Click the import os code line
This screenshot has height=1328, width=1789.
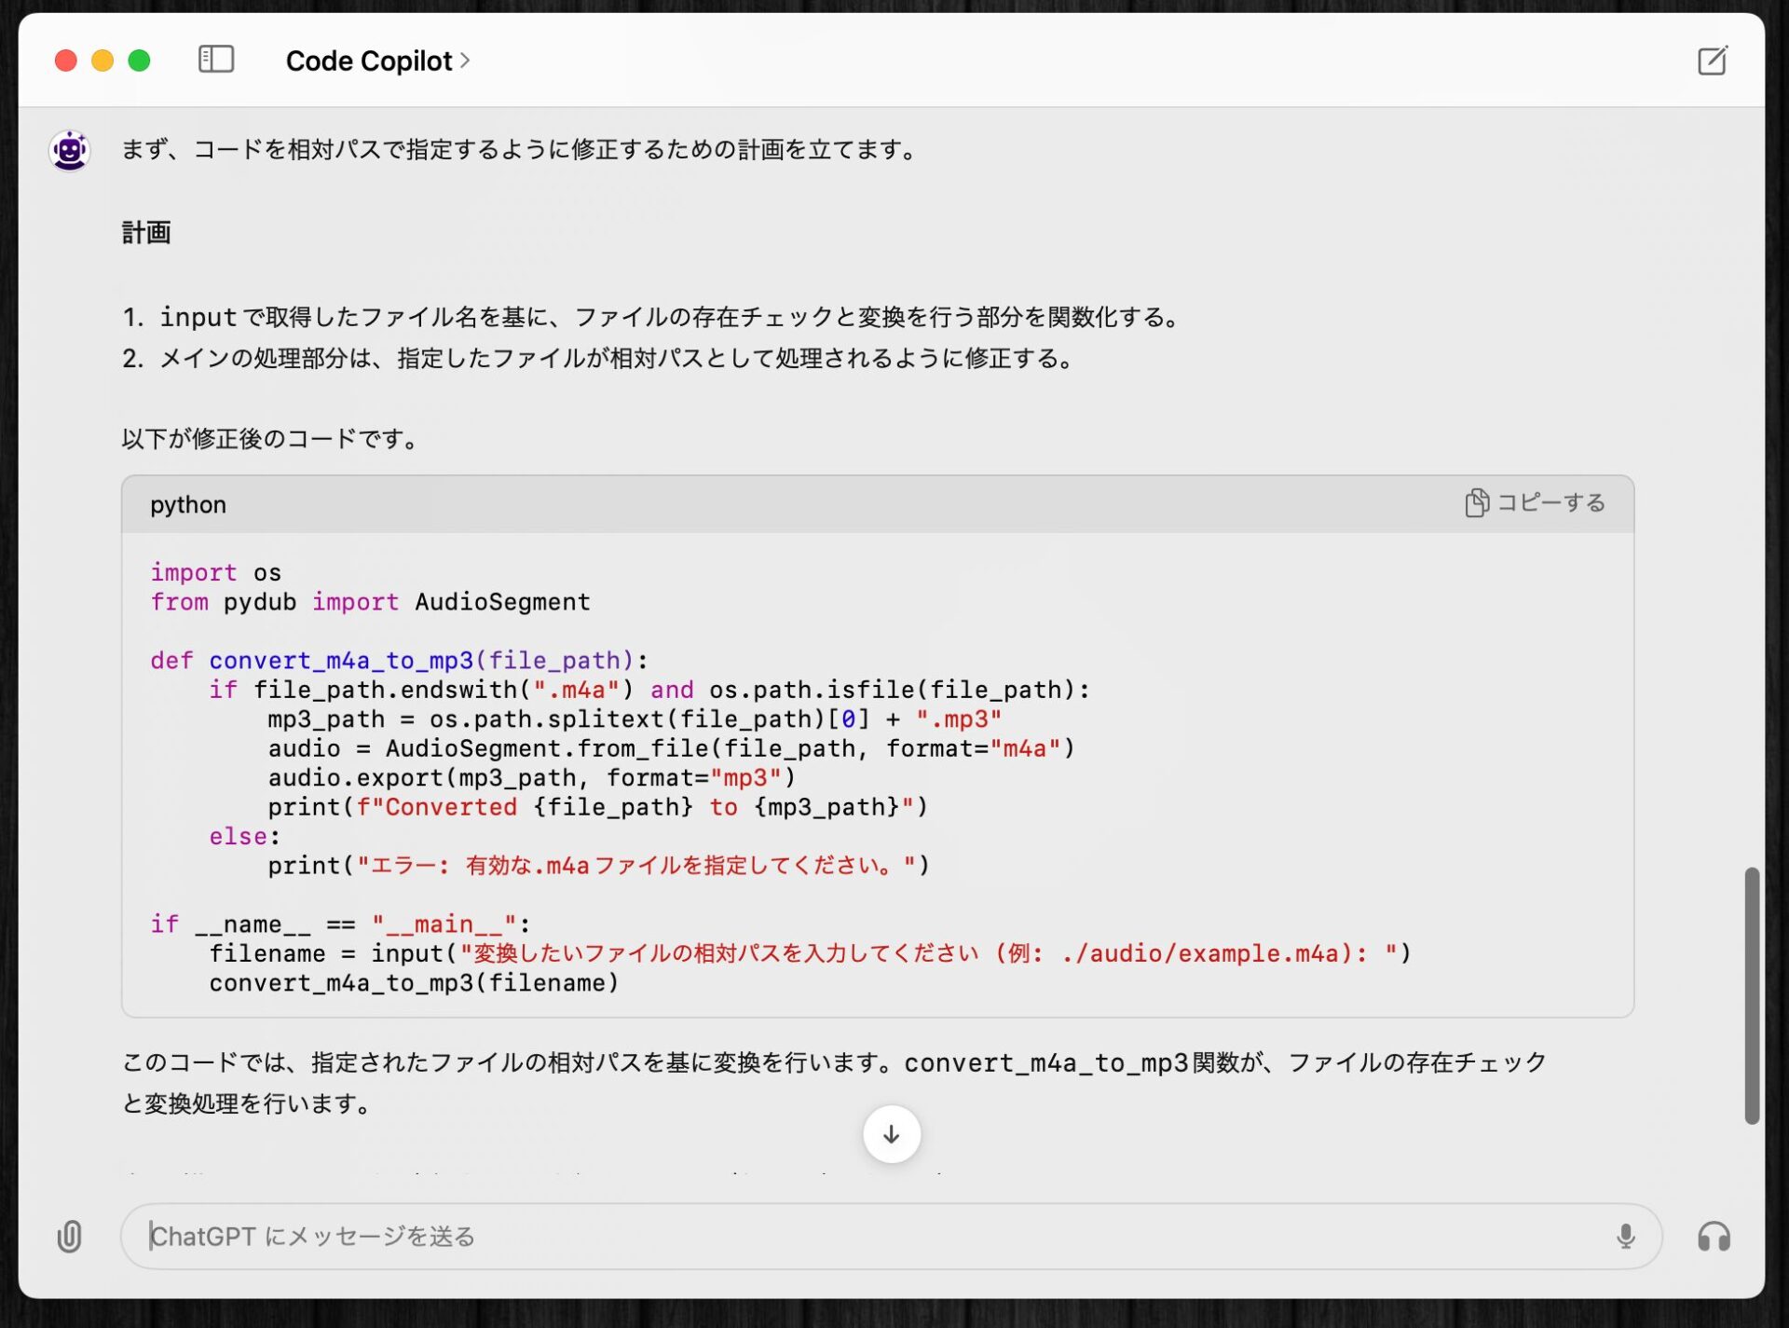[x=216, y=572]
